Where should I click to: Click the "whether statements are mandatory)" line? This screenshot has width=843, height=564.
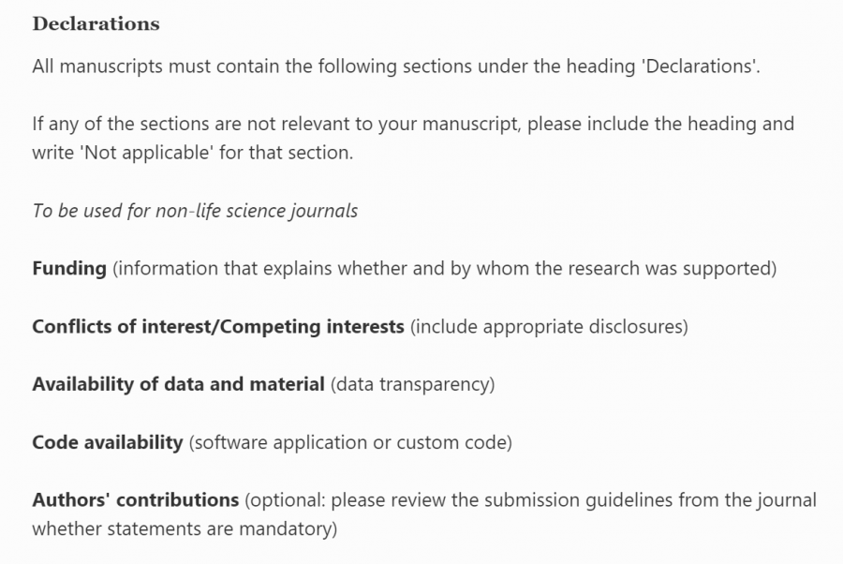coord(184,528)
